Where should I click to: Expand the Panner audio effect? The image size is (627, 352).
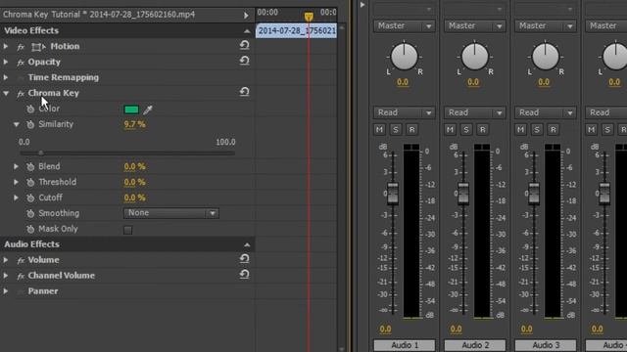pos(6,291)
